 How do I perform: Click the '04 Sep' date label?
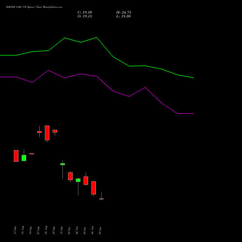pos(92,230)
